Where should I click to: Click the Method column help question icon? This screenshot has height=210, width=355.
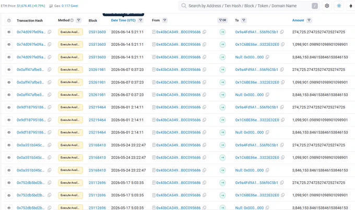(72, 20)
